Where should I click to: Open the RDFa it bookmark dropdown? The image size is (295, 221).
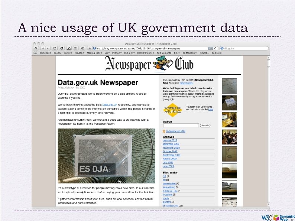[x=129, y=53]
